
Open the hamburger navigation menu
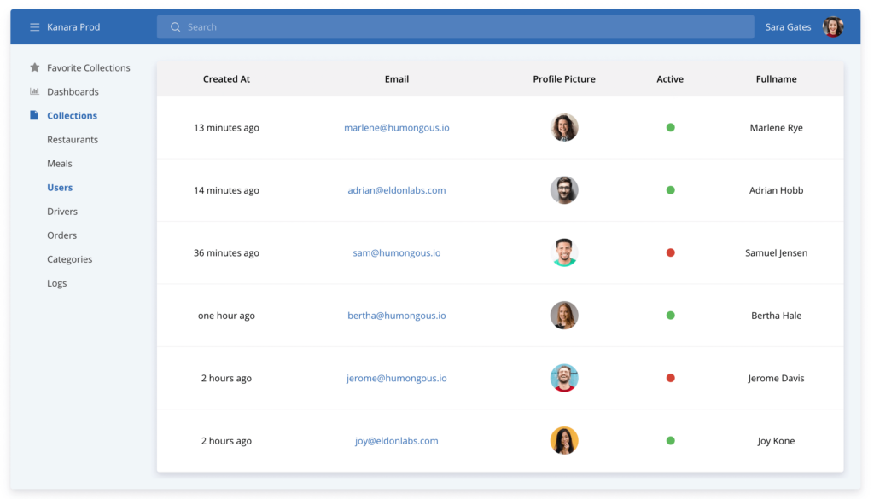tap(34, 26)
